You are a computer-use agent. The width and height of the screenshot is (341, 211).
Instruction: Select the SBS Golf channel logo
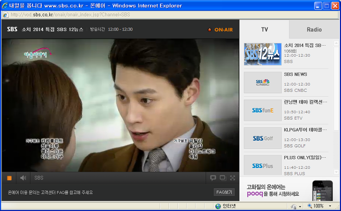(262, 138)
